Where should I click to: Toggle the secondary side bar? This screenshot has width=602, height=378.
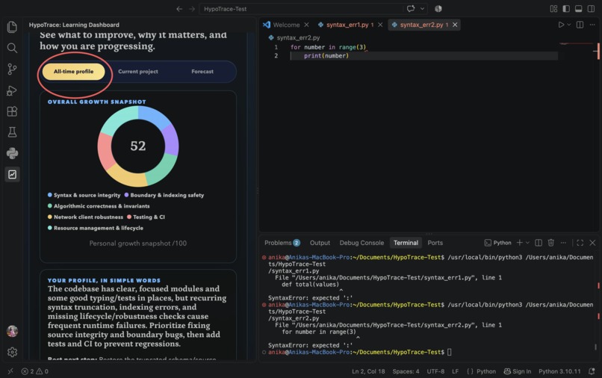tap(592, 8)
